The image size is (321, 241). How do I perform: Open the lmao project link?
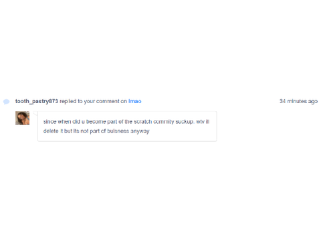point(134,101)
